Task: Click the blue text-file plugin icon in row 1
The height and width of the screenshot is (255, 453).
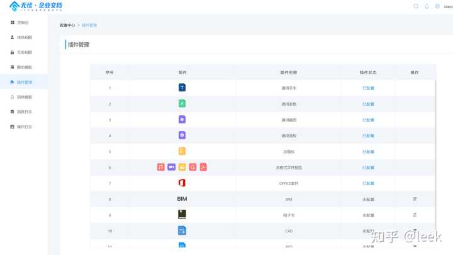Action: (x=182, y=88)
